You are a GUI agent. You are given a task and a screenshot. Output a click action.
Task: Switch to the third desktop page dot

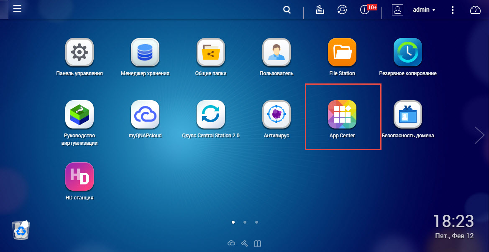pyautogui.click(x=256, y=222)
